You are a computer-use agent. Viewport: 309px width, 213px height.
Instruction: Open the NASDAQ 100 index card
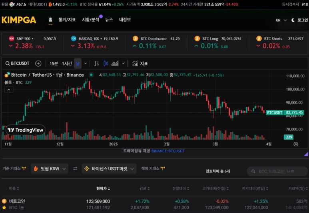95,43
